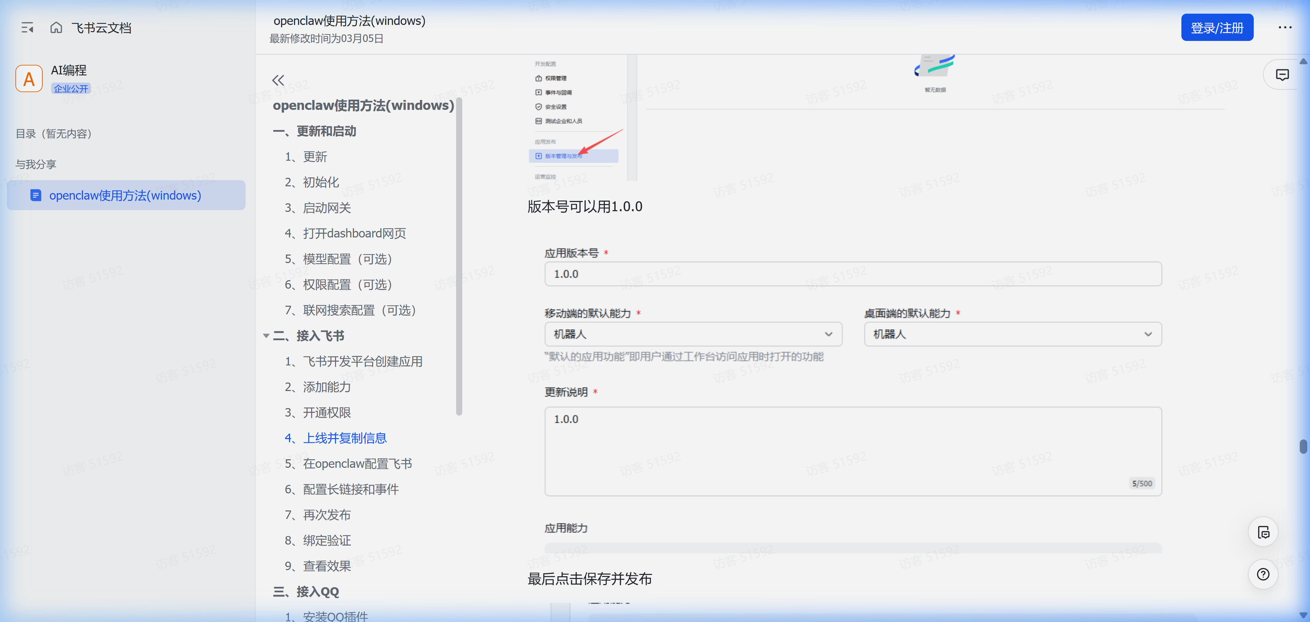Image resolution: width=1310 pixels, height=622 pixels.
Task: Click 最新修改时间为03月05日 text
Action: [326, 39]
